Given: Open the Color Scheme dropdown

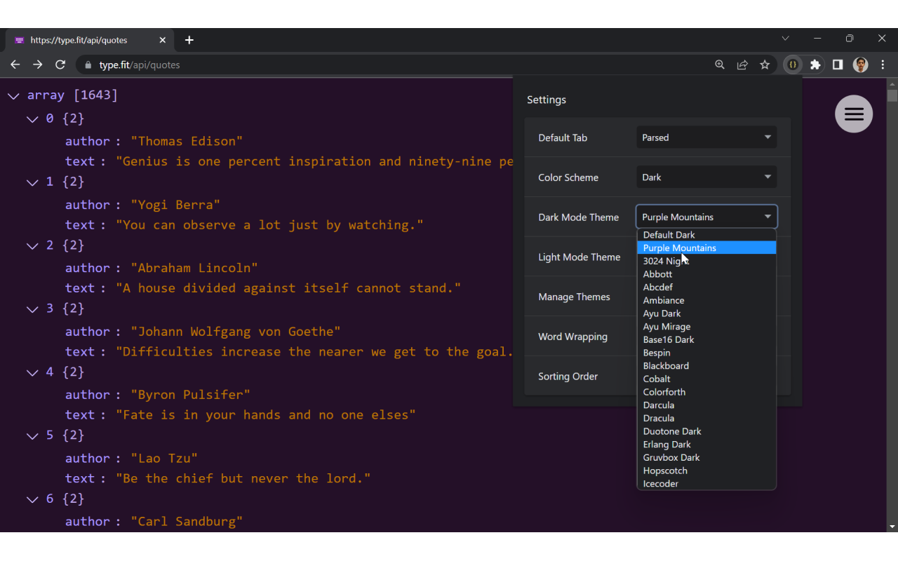Looking at the screenshot, I should click(x=706, y=177).
